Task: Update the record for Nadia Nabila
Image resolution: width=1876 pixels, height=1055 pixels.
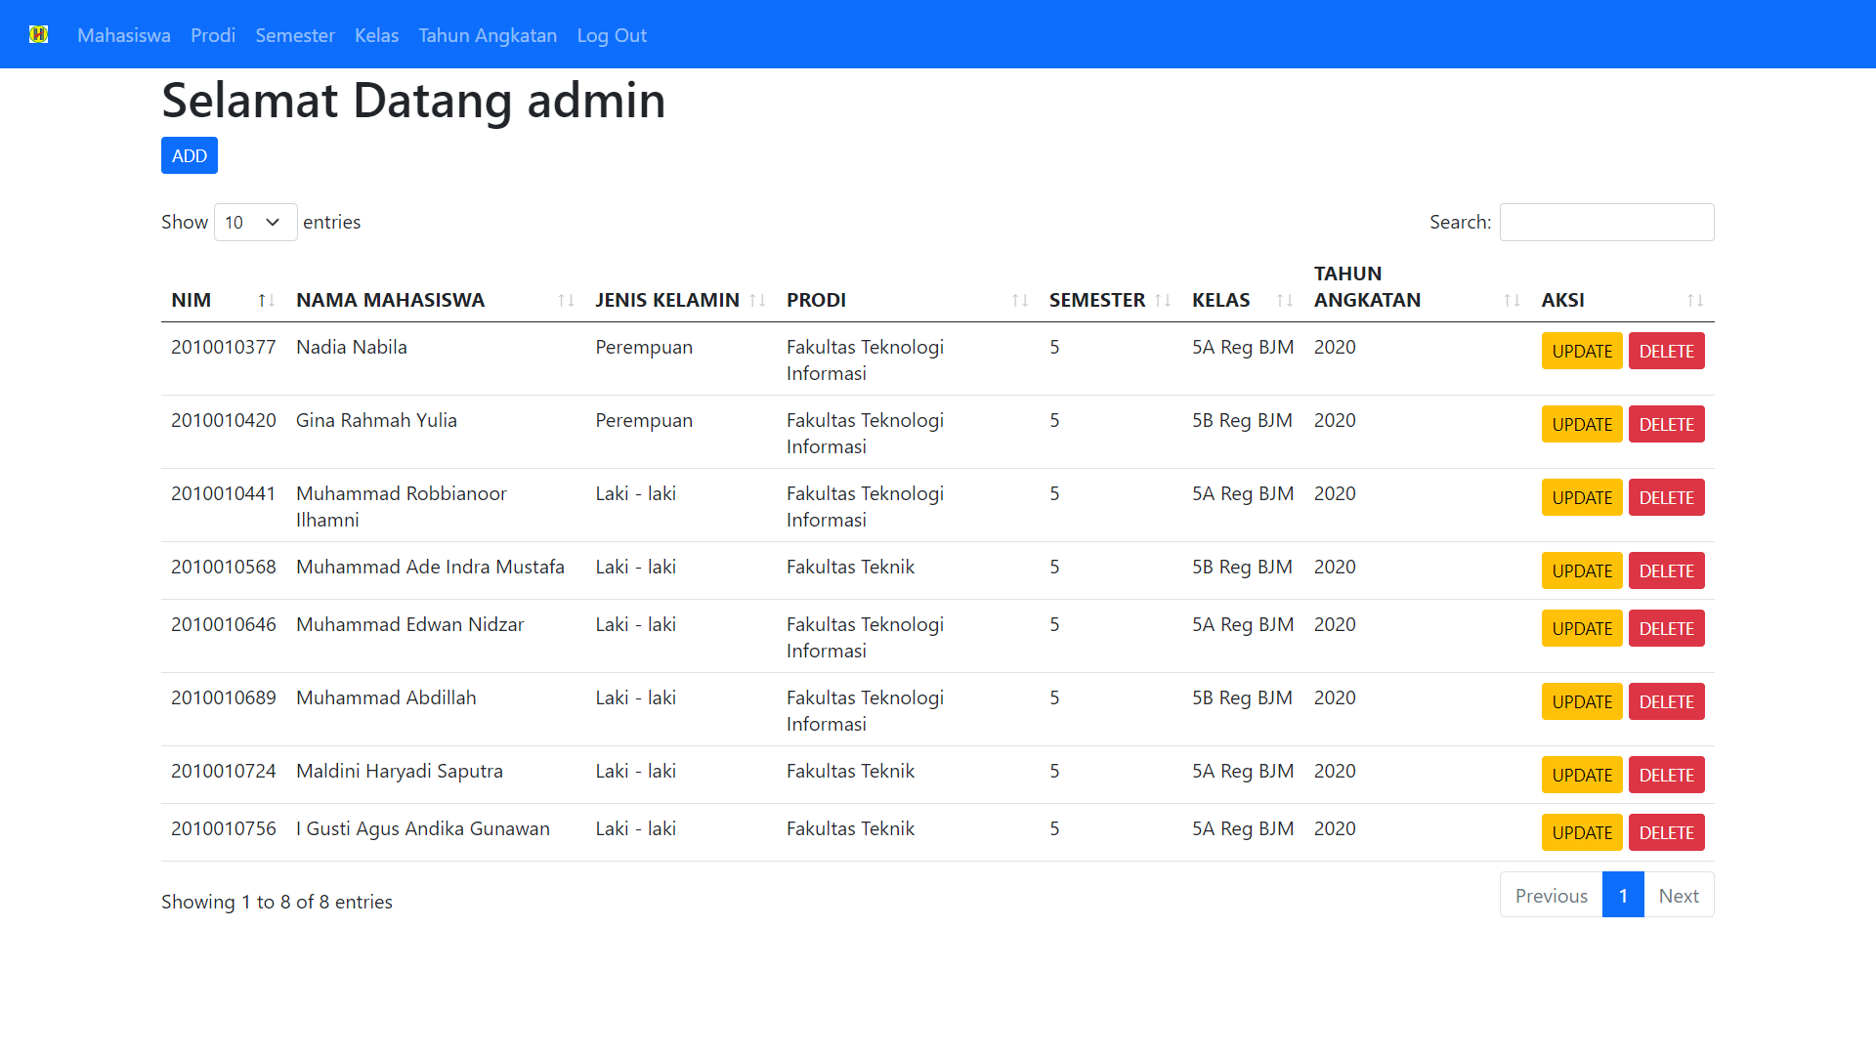Action: [x=1581, y=351]
